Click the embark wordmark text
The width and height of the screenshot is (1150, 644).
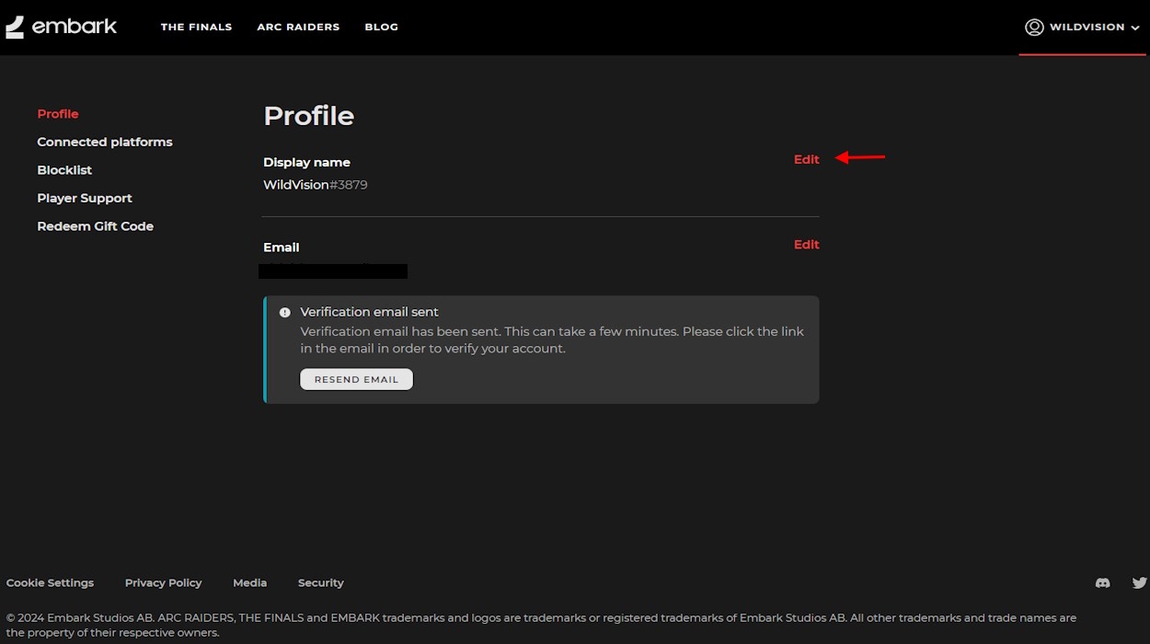coord(75,26)
